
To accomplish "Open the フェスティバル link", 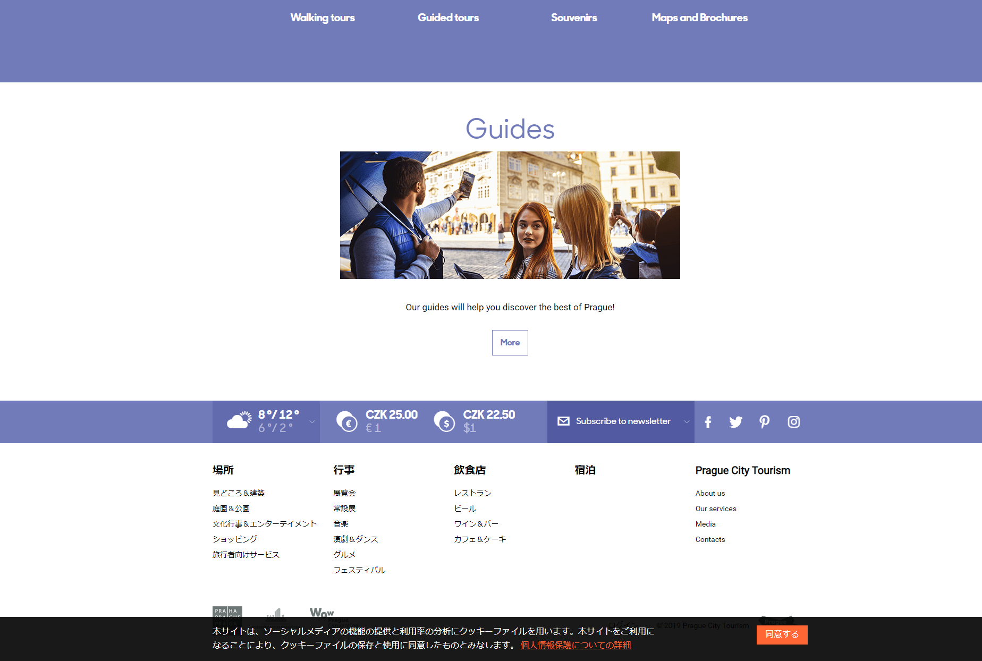I will [359, 570].
